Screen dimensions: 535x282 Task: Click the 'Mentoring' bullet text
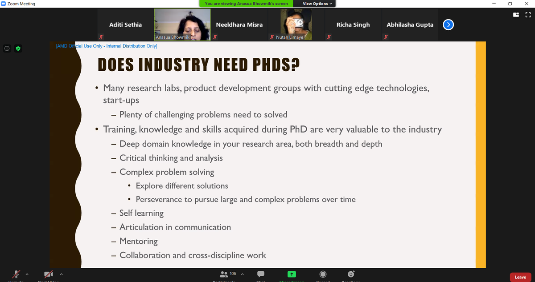click(139, 242)
